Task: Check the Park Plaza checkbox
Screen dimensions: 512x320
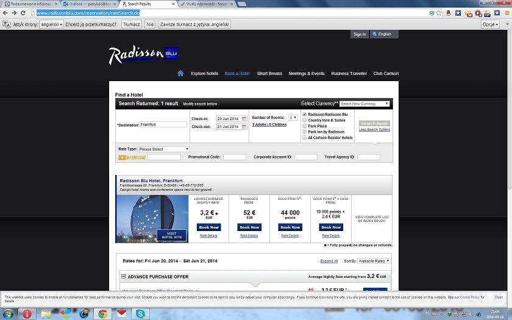Action: [x=304, y=126]
